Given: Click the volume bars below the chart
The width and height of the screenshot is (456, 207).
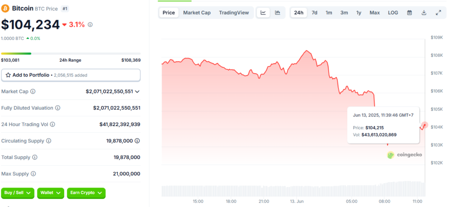Looking at the screenshot, I should pyautogui.click(x=293, y=189).
